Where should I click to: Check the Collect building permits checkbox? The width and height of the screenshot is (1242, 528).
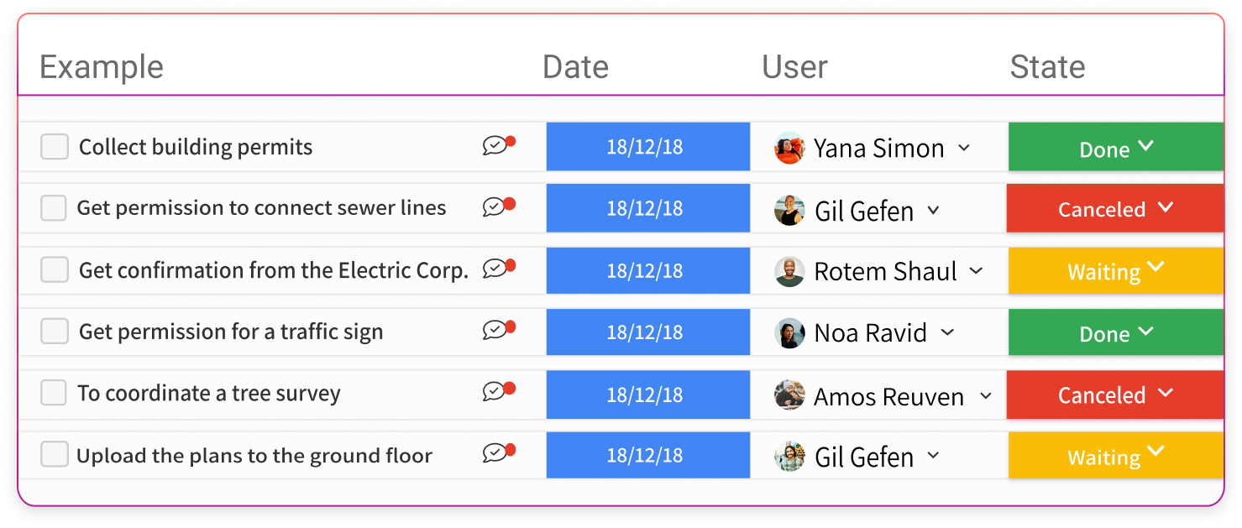point(55,147)
